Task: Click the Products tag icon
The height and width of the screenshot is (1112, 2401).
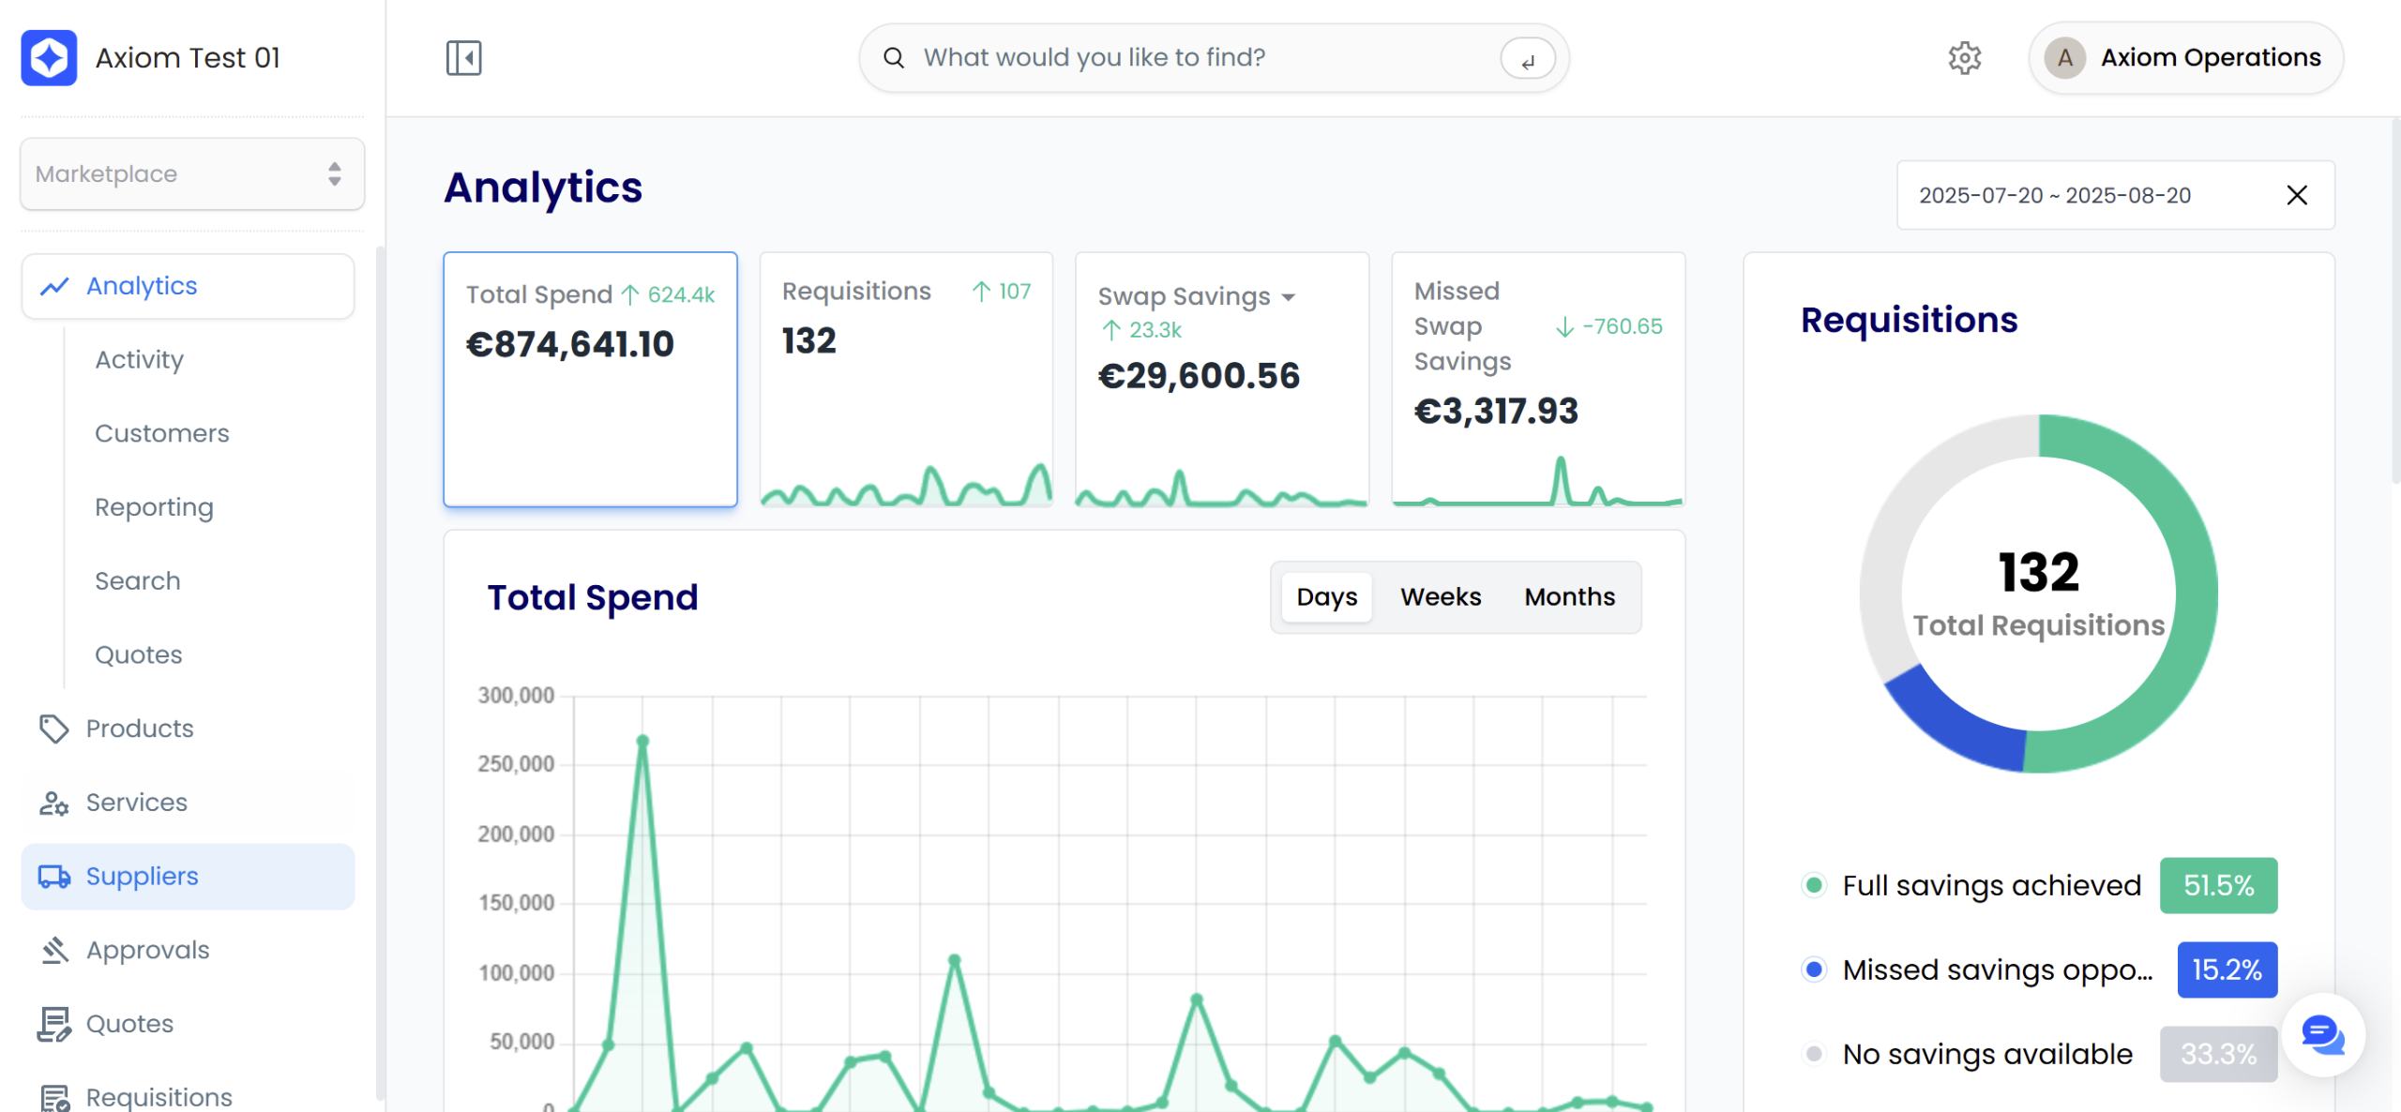Action: (x=53, y=729)
